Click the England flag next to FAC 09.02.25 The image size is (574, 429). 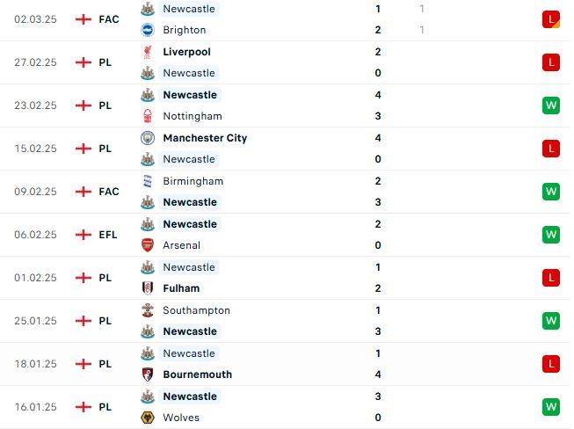click(x=84, y=192)
